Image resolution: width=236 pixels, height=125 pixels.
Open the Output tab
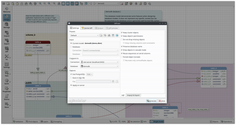[99, 28]
